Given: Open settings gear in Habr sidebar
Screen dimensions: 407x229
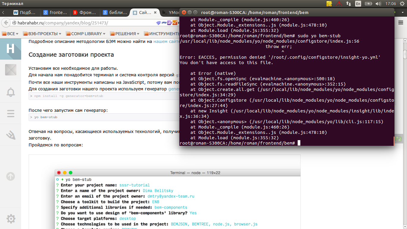Looking at the screenshot, I should 10,219.
